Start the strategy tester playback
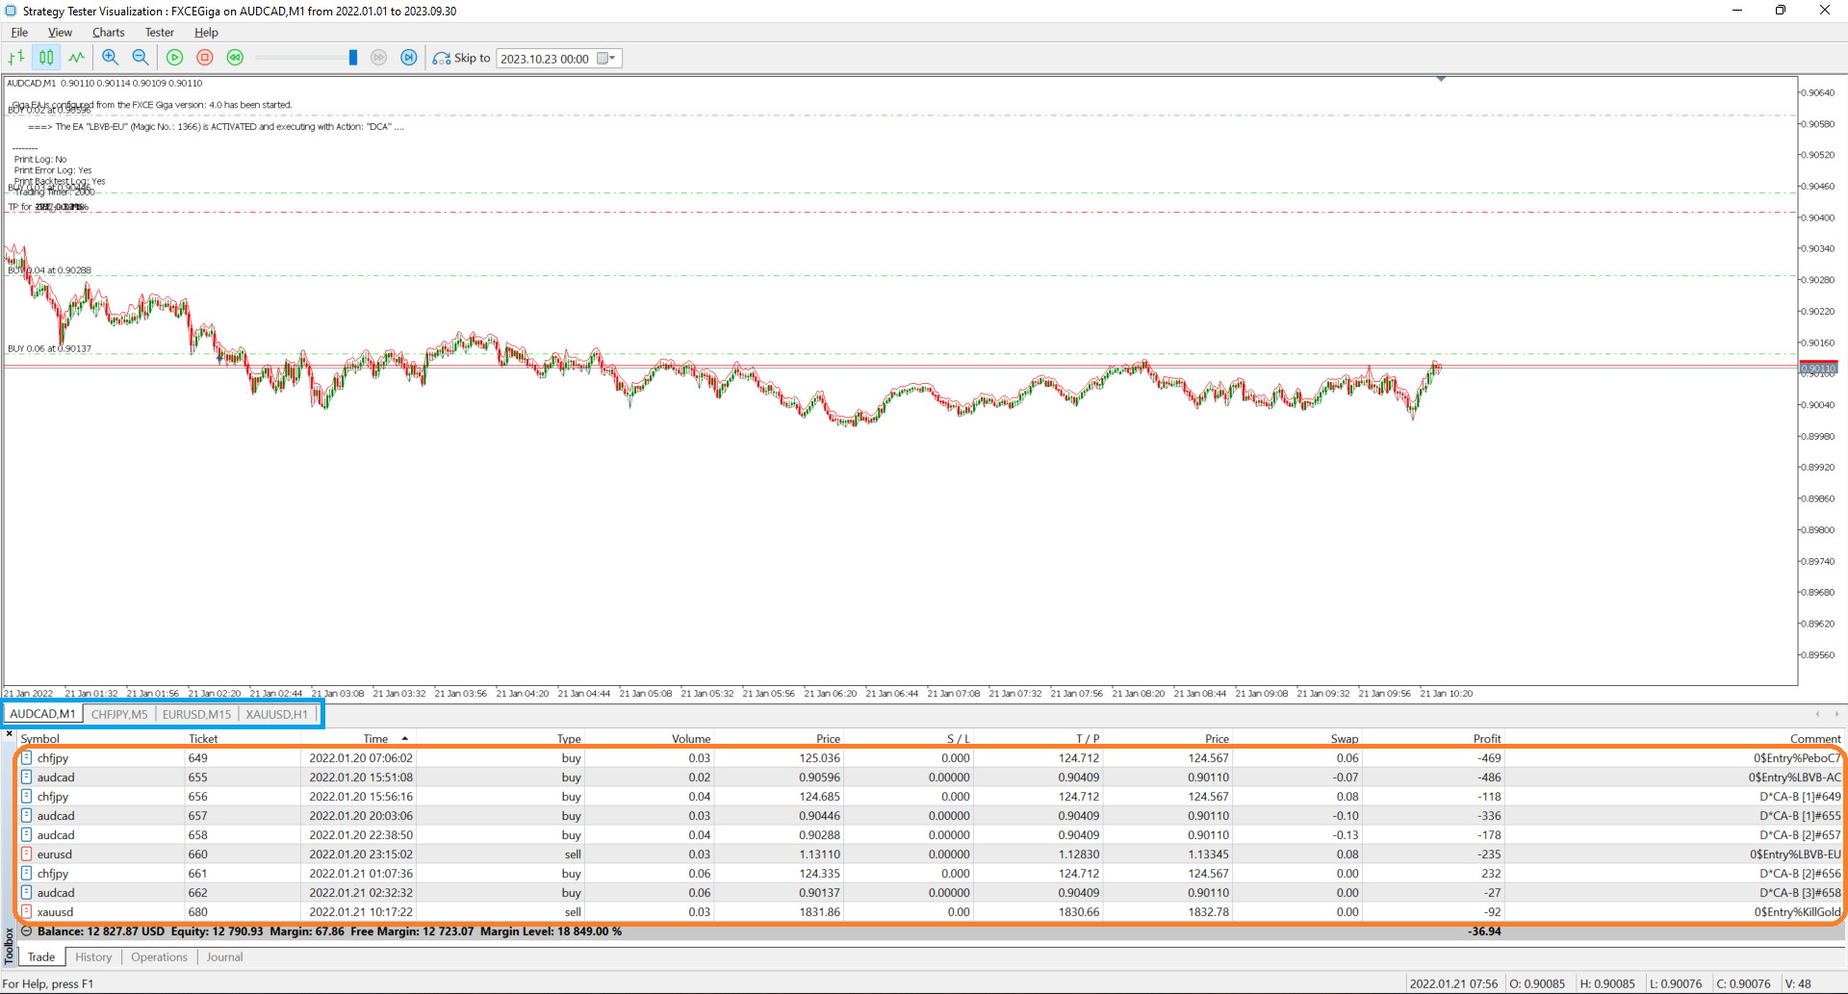Screen dimensions: 1848x994 (174, 58)
